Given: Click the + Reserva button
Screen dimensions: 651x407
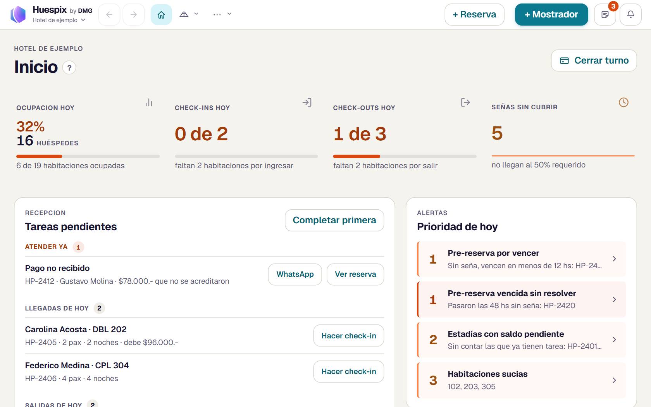Looking at the screenshot, I should (x=474, y=15).
